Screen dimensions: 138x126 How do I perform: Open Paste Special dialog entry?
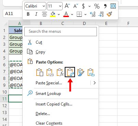49,83
